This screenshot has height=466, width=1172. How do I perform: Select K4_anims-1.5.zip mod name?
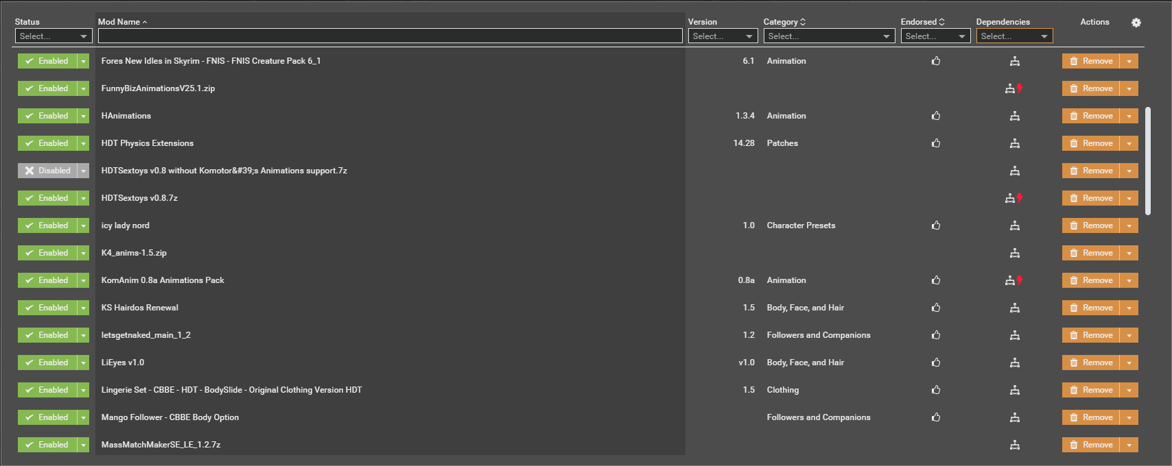point(134,253)
